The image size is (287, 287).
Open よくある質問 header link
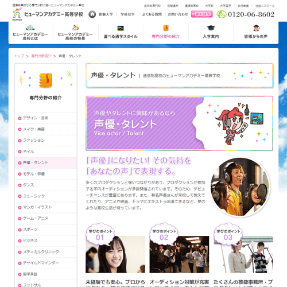coord(152,14)
